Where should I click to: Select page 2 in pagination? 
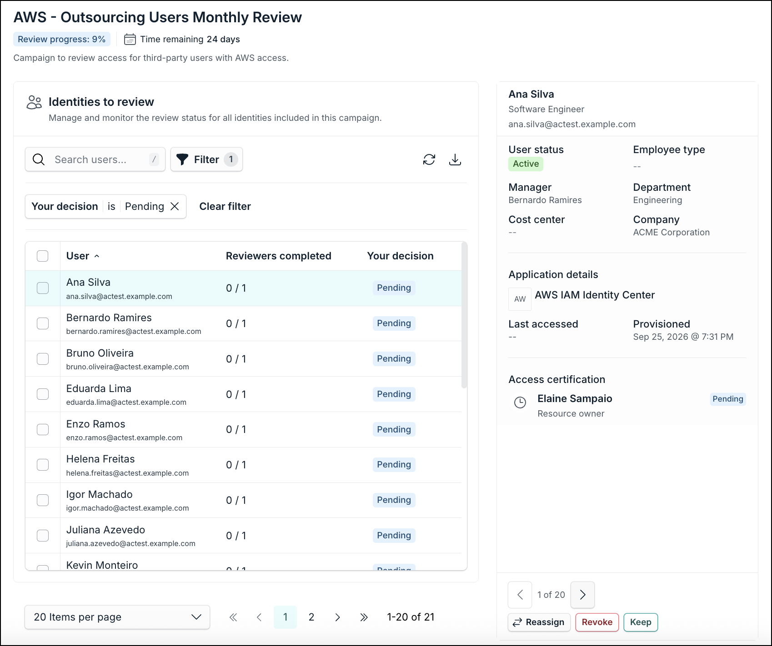pyautogui.click(x=311, y=617)
